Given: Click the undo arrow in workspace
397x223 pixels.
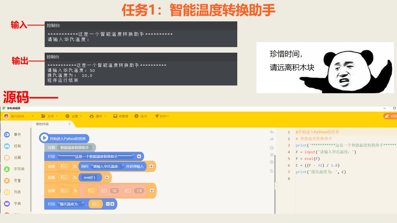Looking at the screenshot, I should [x=272, y=132].
